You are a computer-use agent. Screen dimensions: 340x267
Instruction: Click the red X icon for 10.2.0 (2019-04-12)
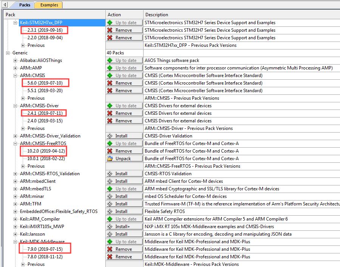coord(110,151)
